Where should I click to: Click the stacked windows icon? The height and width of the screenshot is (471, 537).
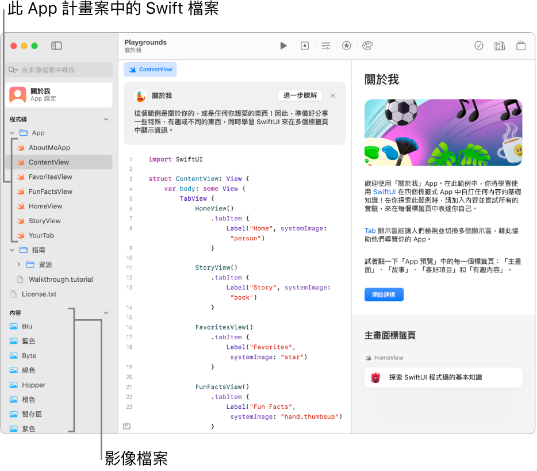tap(520, 45)
